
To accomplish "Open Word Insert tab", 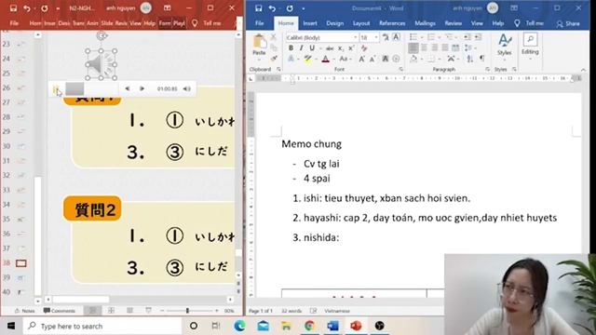I will point(310,23).
